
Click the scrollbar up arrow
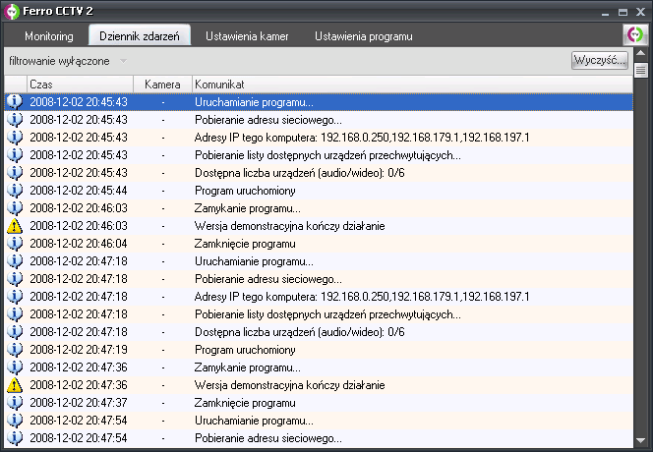[x=641, y=54]
